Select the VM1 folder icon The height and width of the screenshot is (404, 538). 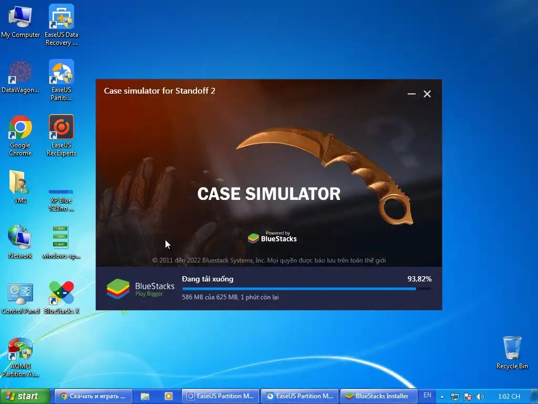(x=20, y=186)
